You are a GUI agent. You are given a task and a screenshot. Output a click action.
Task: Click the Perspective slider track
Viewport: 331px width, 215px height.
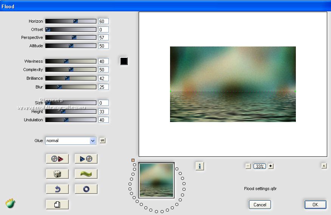[71, 37]
